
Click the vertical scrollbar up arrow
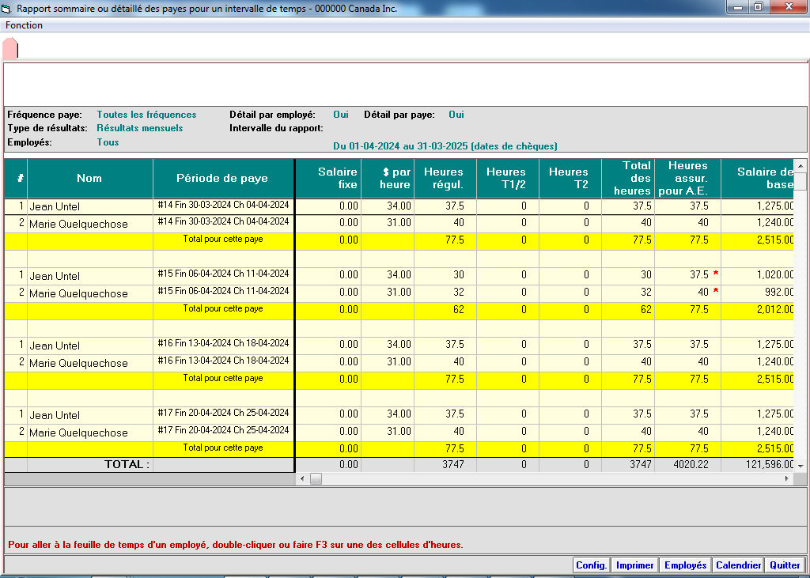[801, 165]
